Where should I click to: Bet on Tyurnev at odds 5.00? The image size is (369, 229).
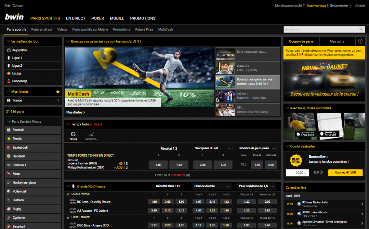pos(159,165)
